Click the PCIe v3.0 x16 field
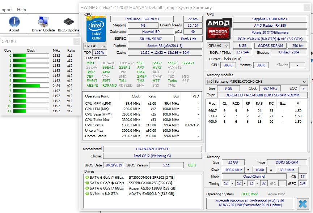The height and width of the screenshot is (213, 313). (x=270, y=39)
